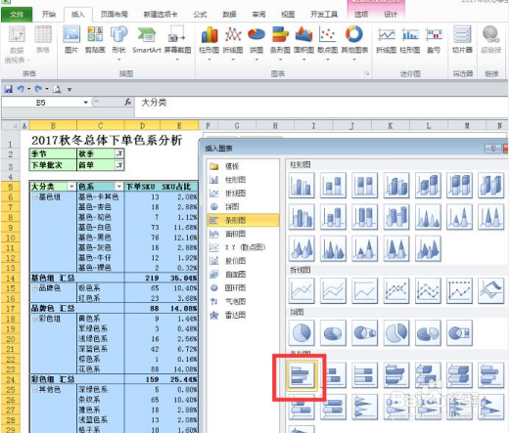Collapse the 品牌色 pivot group
The height and width of the screenshot is (433, 510).
tap(34, 287)
